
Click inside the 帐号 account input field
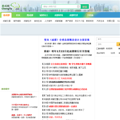coord(108,39)
